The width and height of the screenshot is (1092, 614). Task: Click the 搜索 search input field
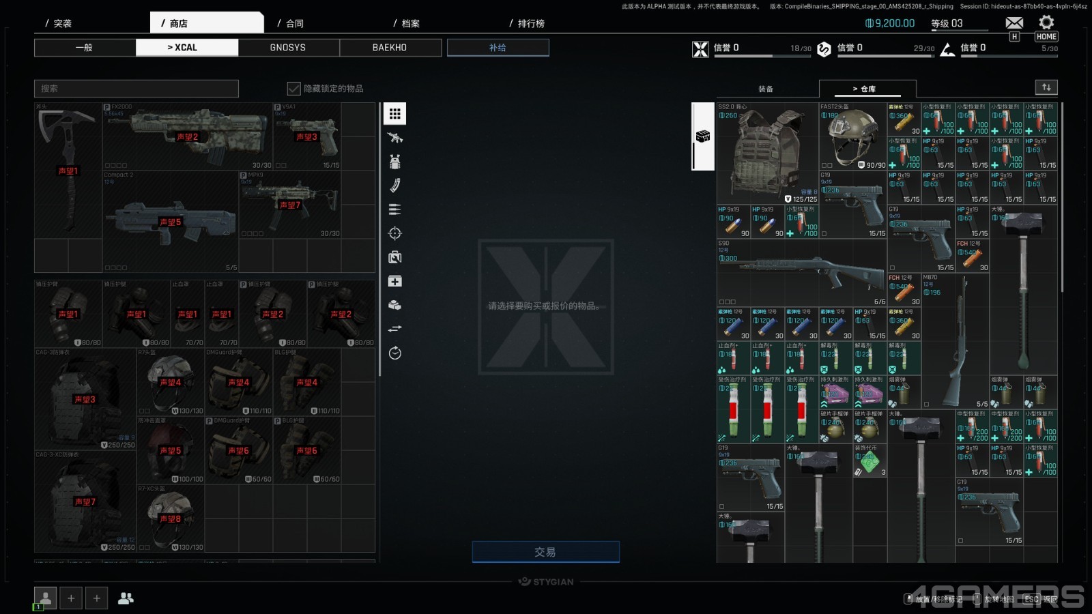136,89
